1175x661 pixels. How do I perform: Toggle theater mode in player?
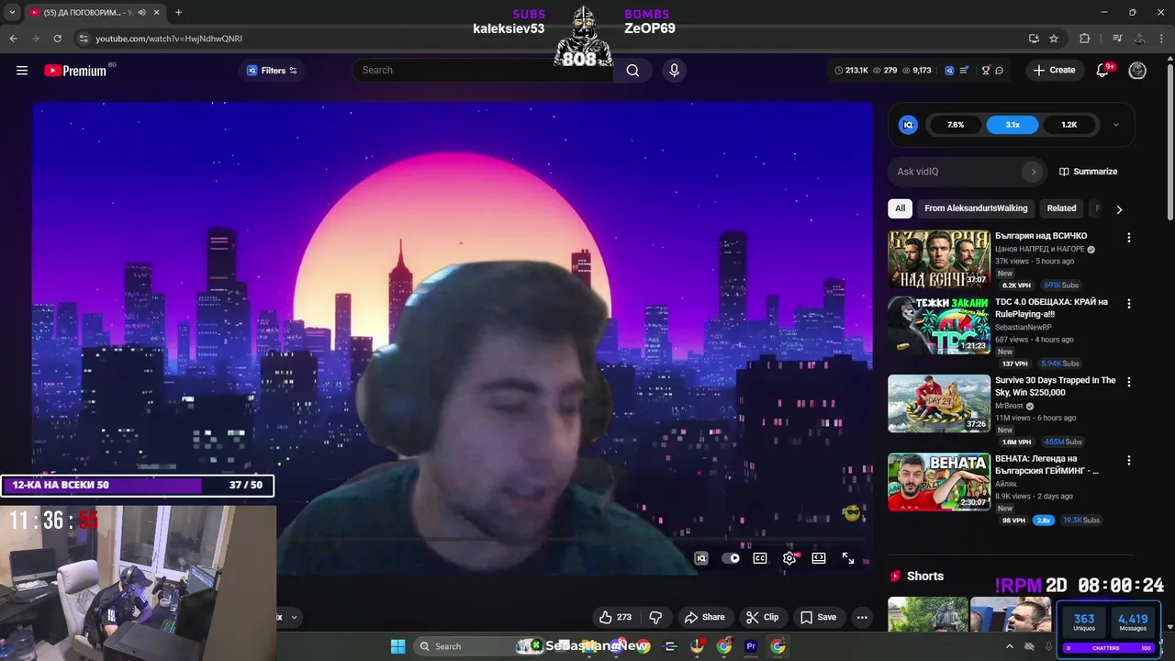pyautogui.click(x=819, y=558)
